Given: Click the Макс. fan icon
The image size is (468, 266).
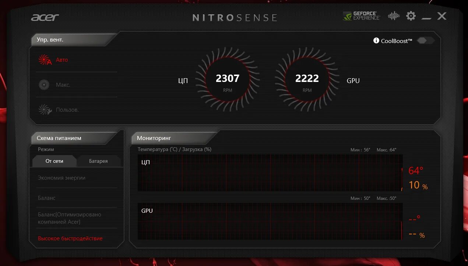Looking at the screenshot, I should pos(44,85).
